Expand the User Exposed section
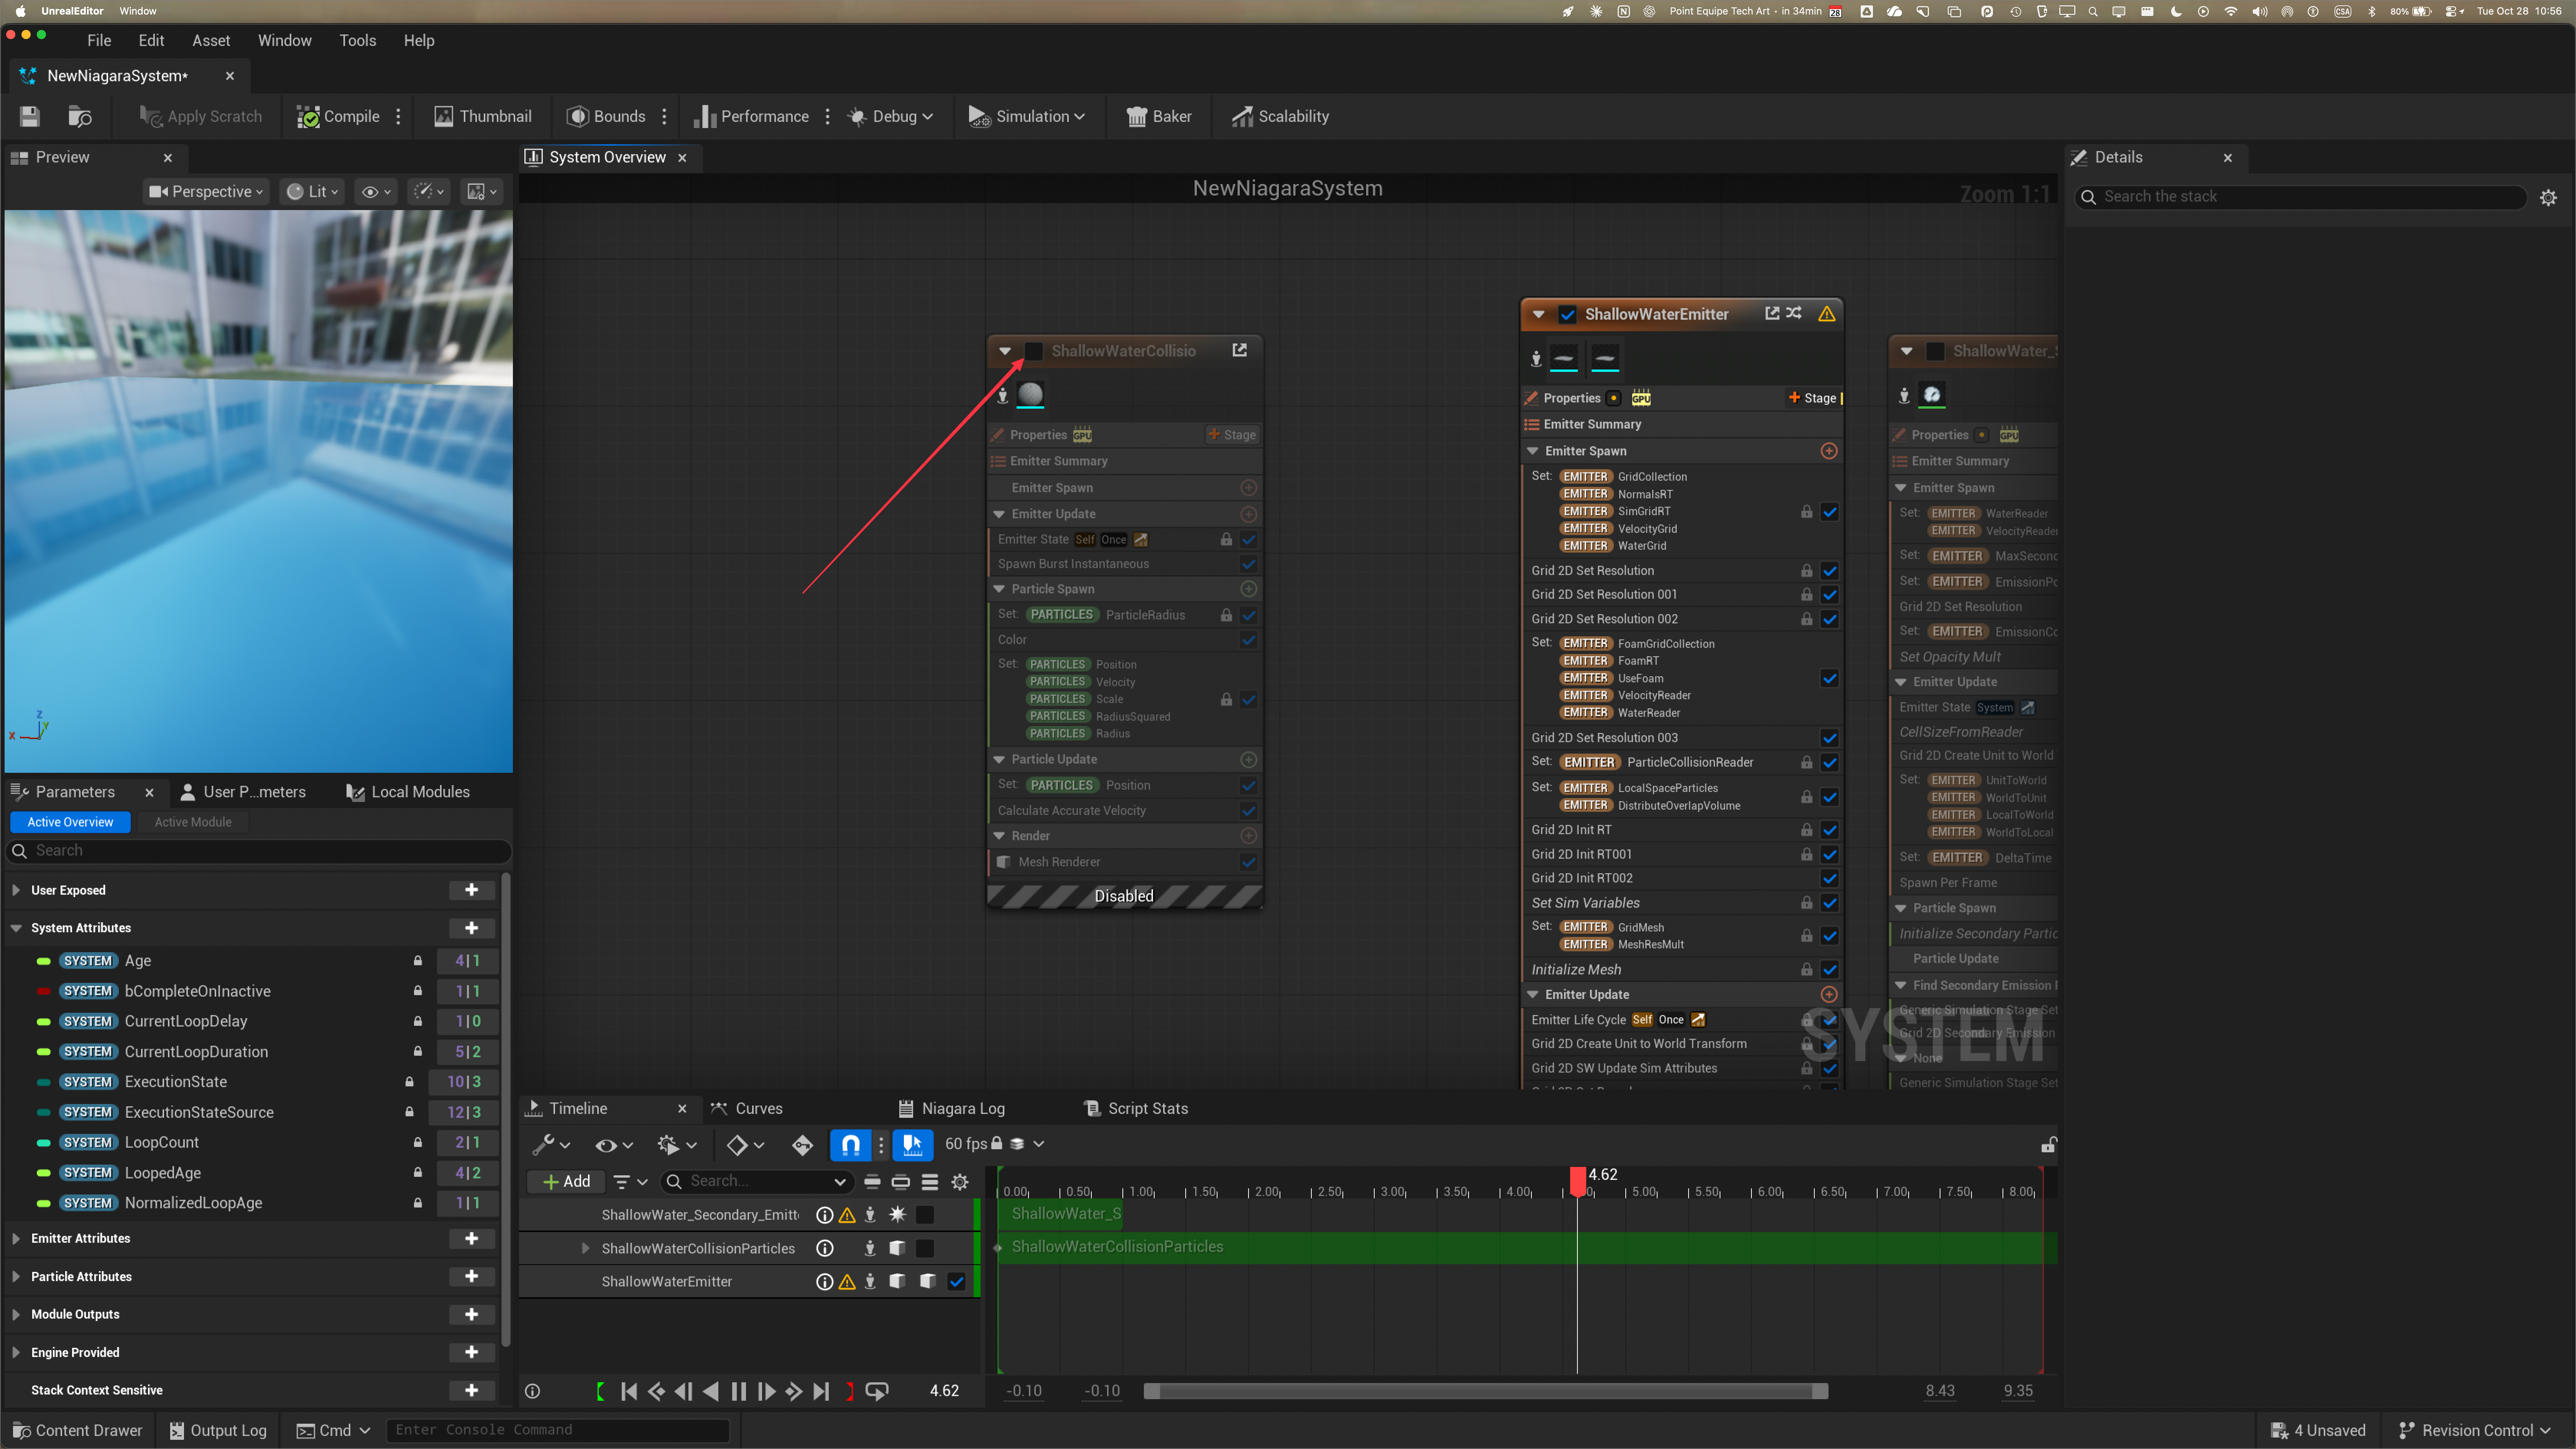Image resolution: width=2576 pixels, height=1449 pixels. [x=16, y=890]
